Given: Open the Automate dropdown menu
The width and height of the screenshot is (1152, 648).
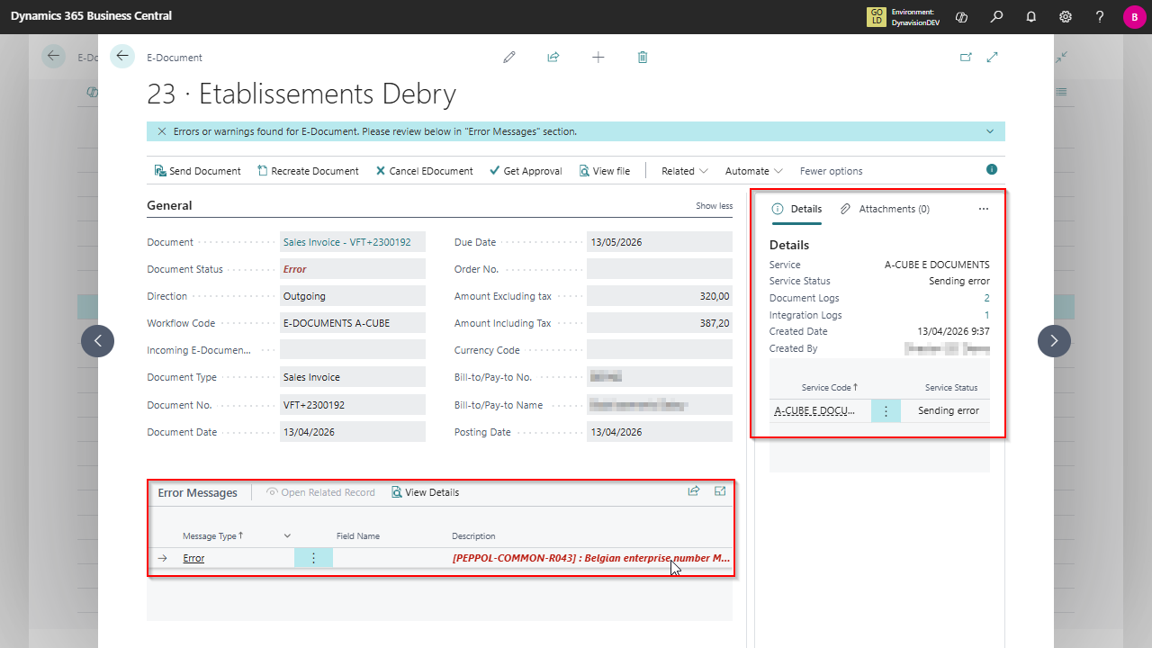Looking at the screenshot, I should pyautogui.click(x=754, y=171).
